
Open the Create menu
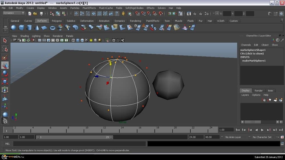point(30,8)
